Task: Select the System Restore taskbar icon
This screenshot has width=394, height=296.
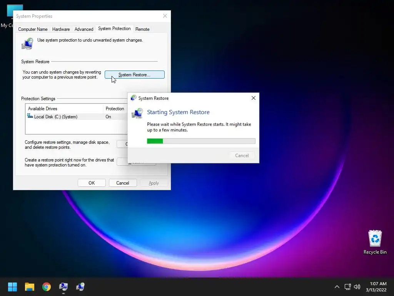Action: [x=80, y=287]
